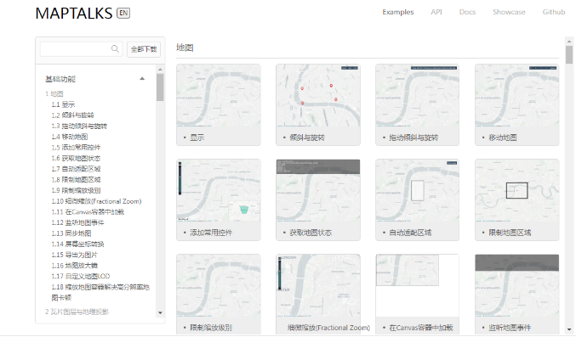Screen dimensions: 576x337
Task: Select sidebar item 1.10 细微缩放(Fractional Zoom)
Action: (x=97, y=201)
